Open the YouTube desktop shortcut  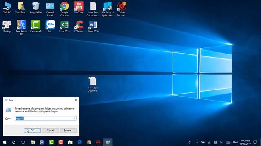pos(79,8)
